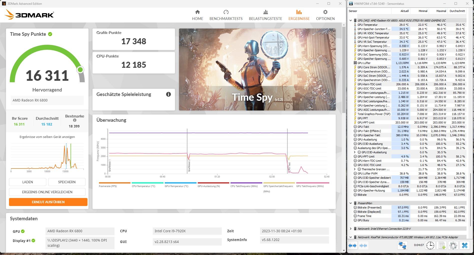Switch to BENCHMARKTESTS tab
The image size is (474, 255).
(226, 15)
